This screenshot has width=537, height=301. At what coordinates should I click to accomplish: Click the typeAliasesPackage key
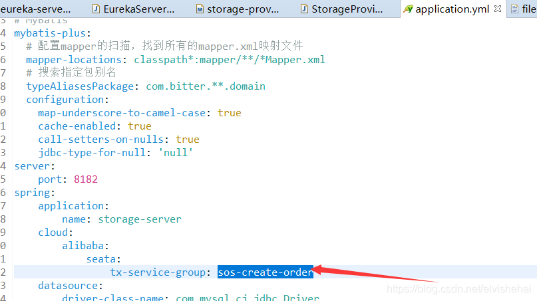click(80, 86)
